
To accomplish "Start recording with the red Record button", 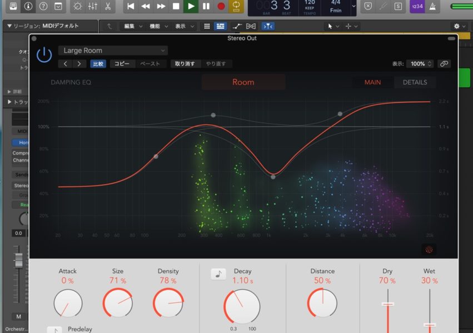I will 221,6.
